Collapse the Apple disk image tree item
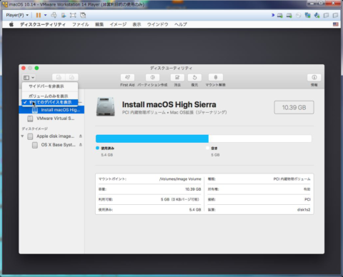This screenshot has width=343, height=277. [22, 136]
